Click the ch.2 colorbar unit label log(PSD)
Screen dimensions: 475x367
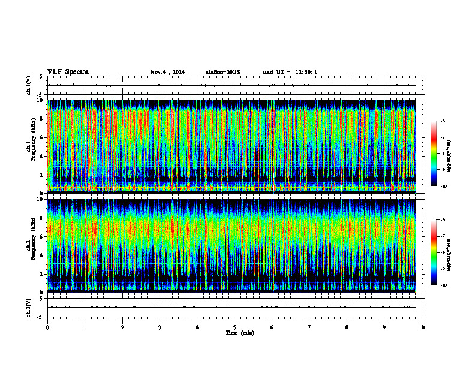coord(449,255)
